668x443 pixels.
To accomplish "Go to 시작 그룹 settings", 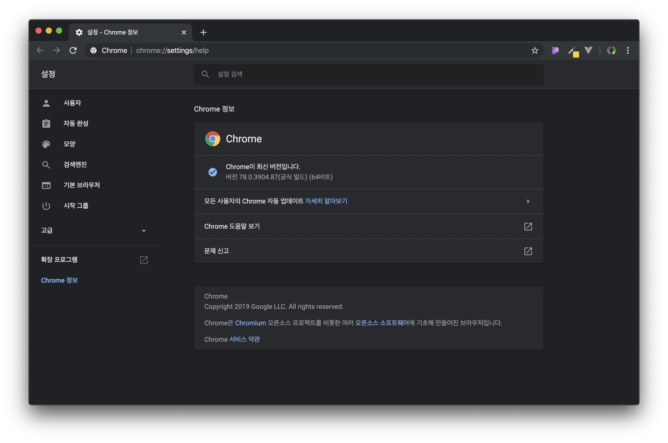I will [76, 205].
